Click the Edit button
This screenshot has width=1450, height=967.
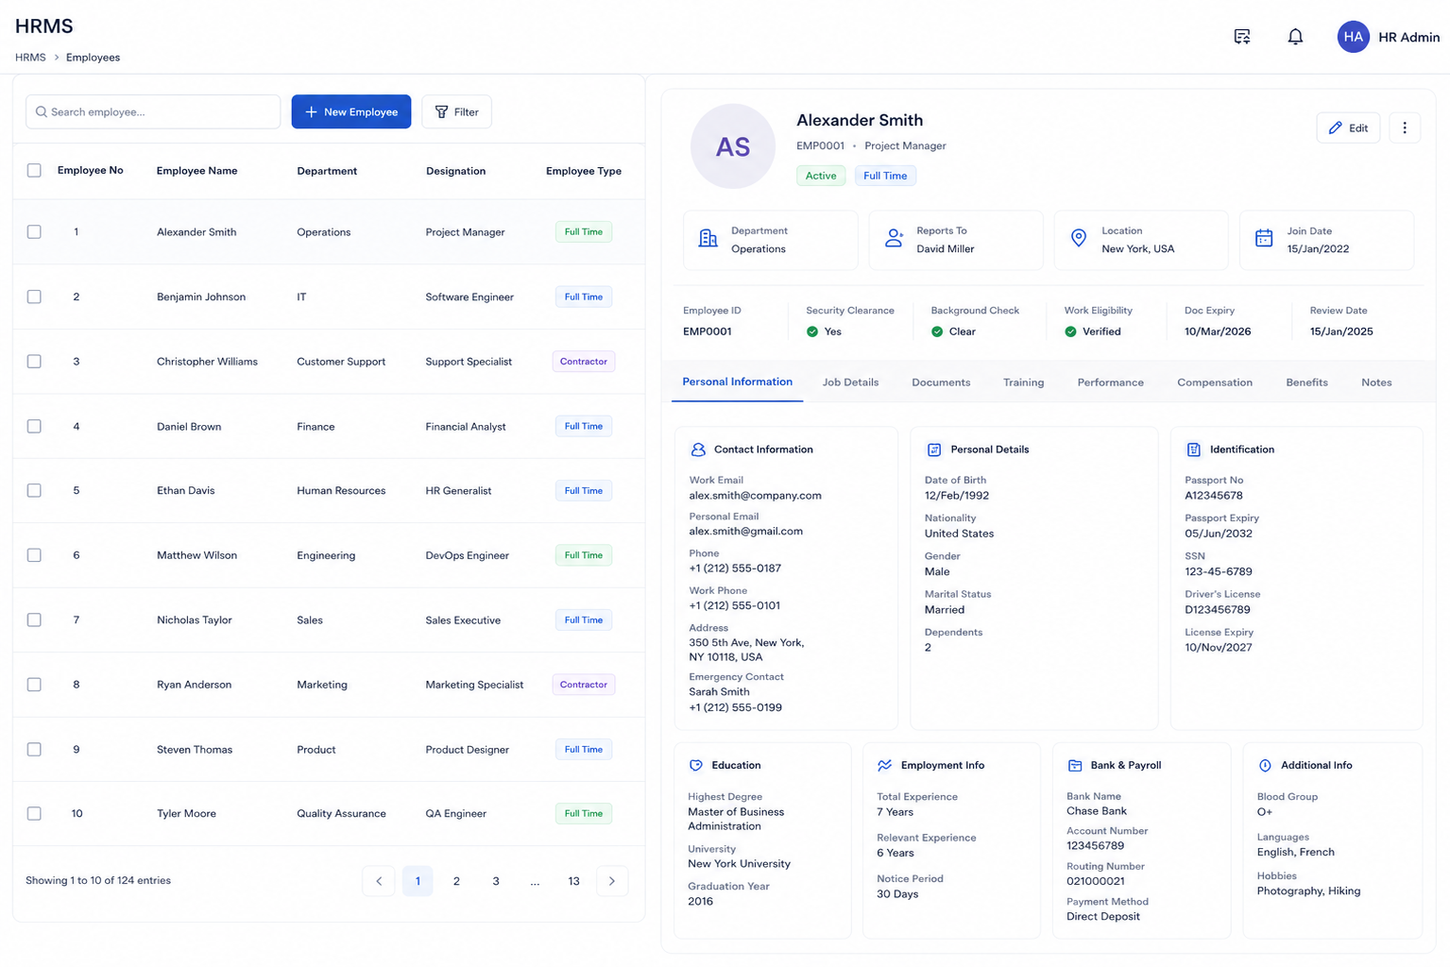coord(1348,127)
